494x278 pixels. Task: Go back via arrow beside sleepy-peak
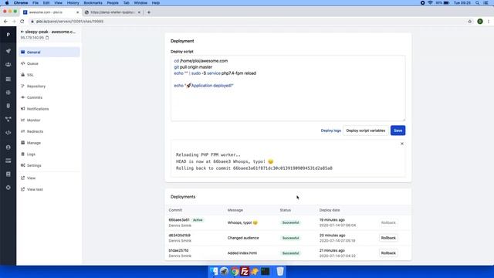[22, 32]
